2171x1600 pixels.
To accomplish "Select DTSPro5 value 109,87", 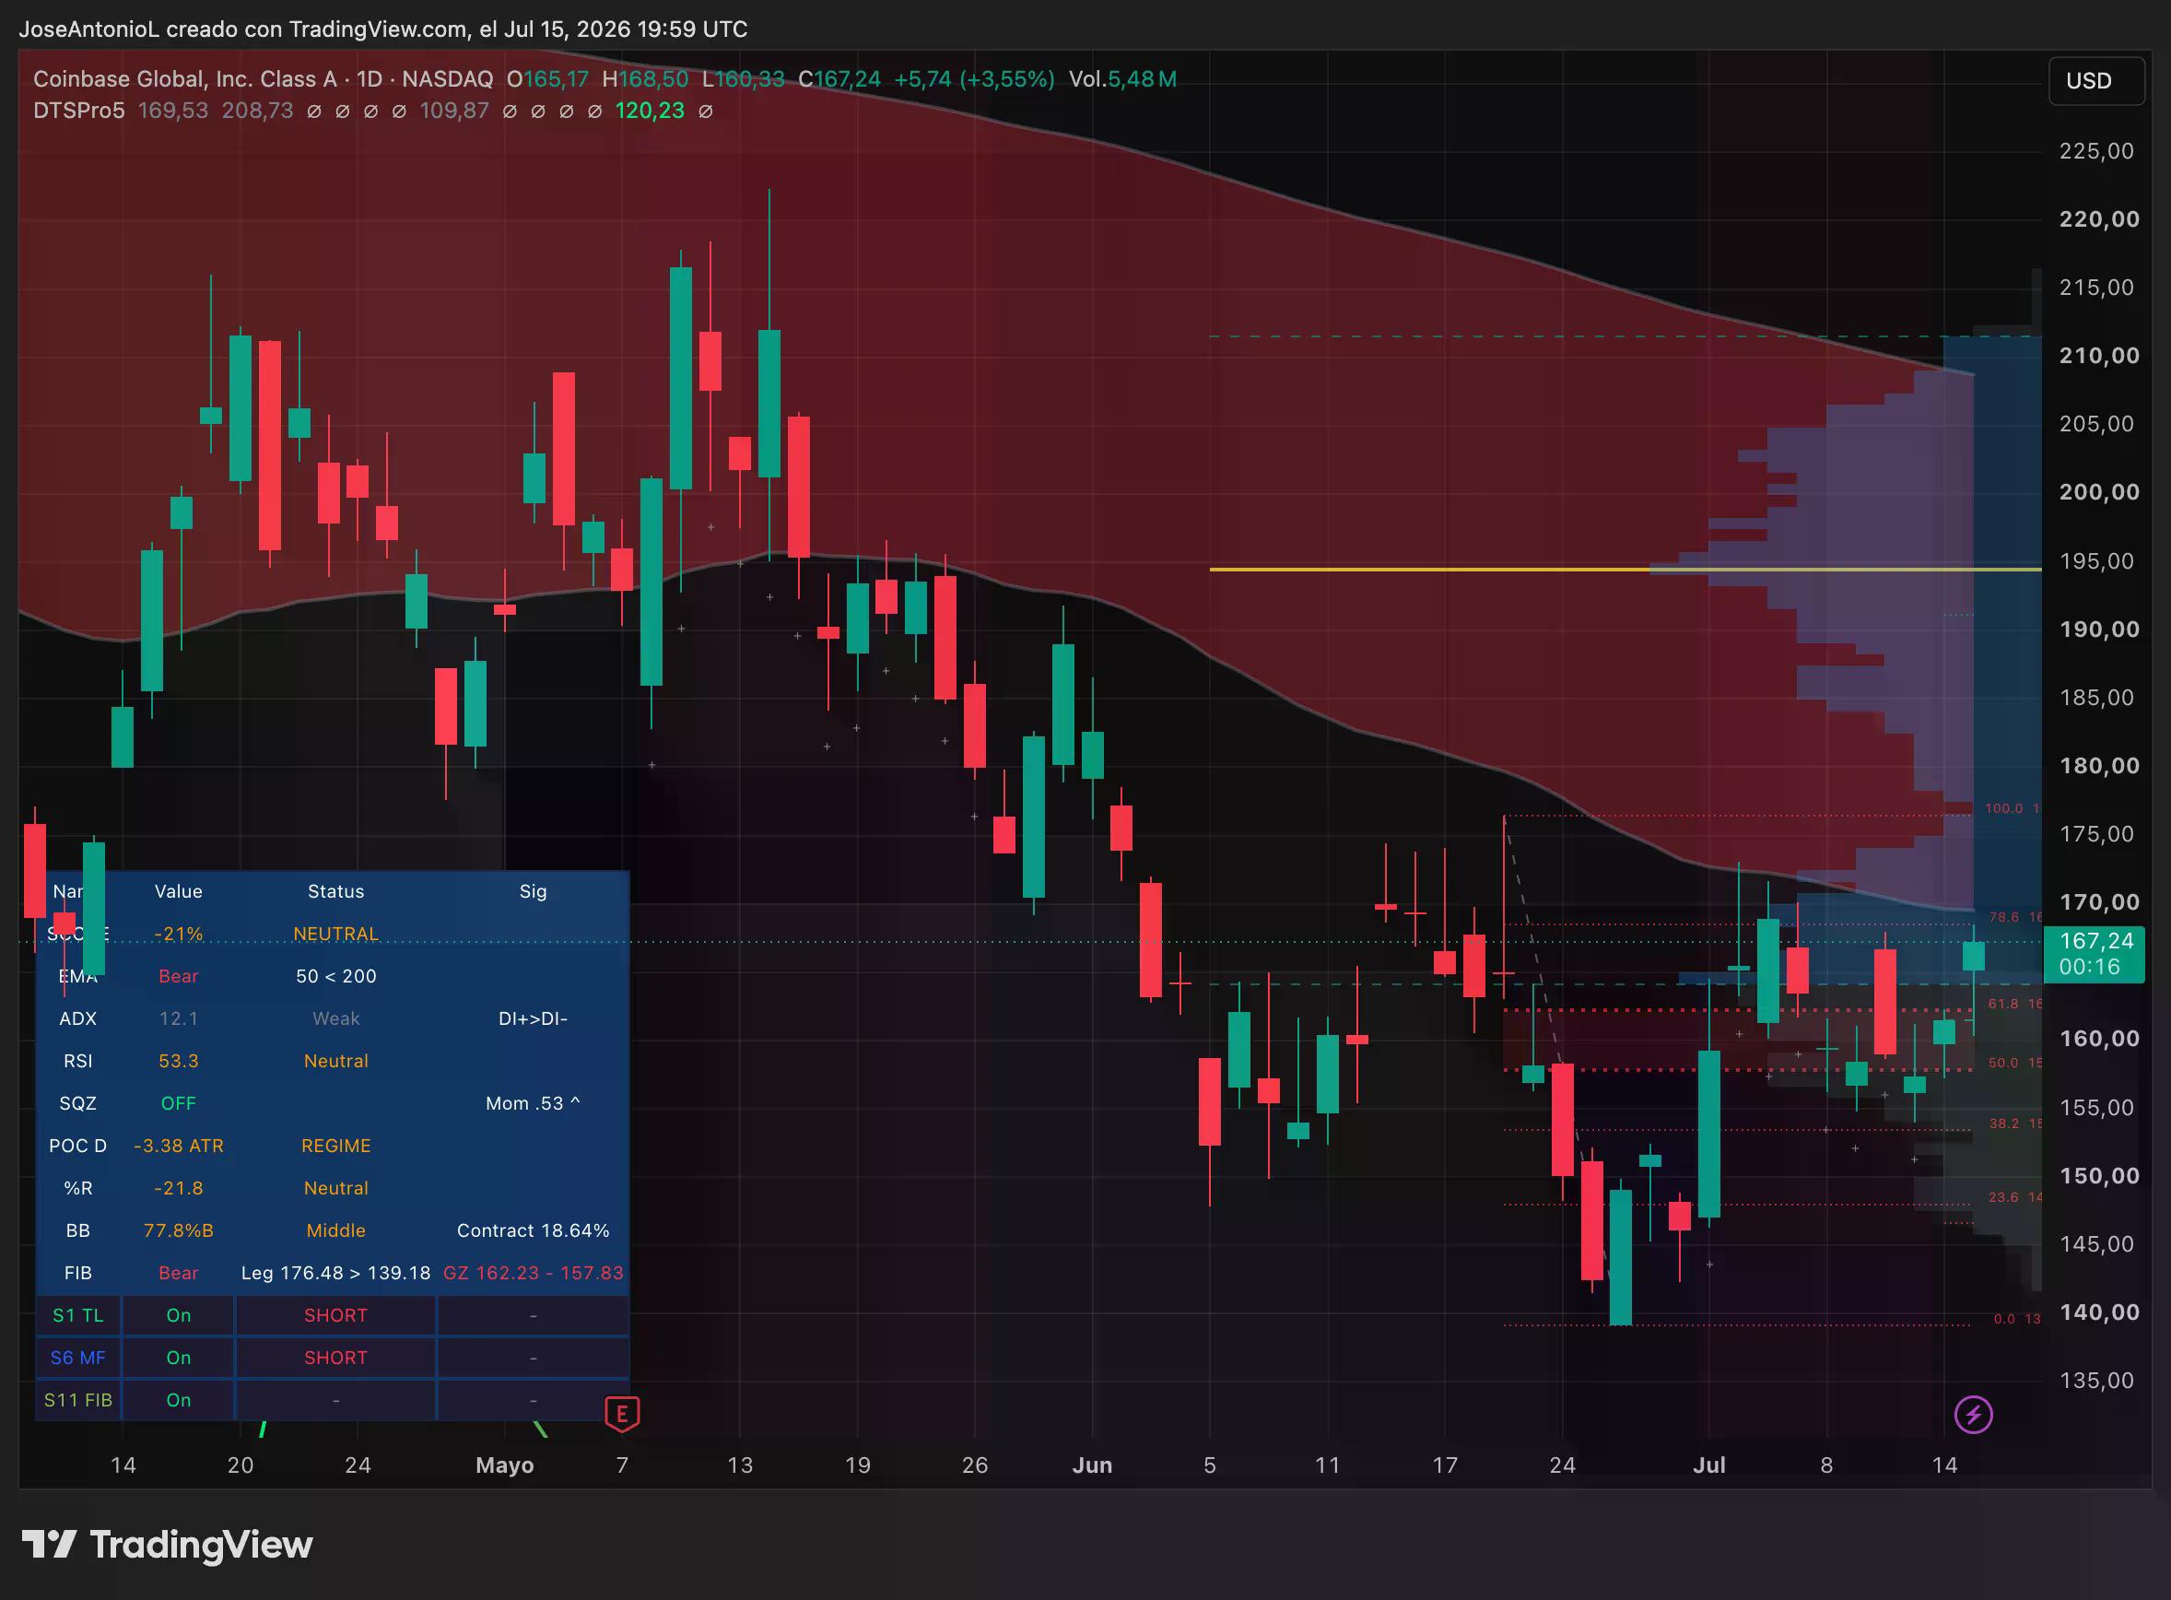I will (x=454, y=111).
